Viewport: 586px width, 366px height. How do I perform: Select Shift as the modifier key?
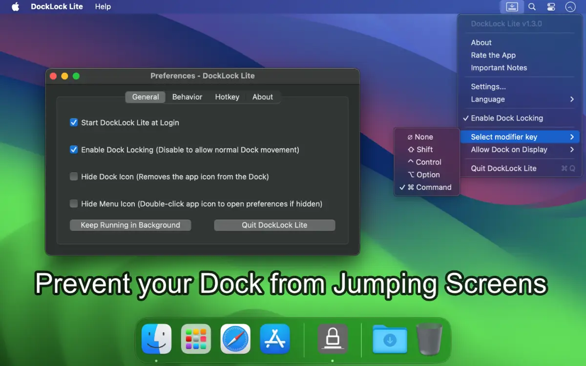(423, 149)
